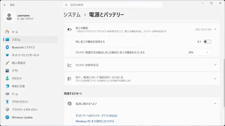
Task: Collapse the 省エネ機能 section chevron
Action: (215, 29)
